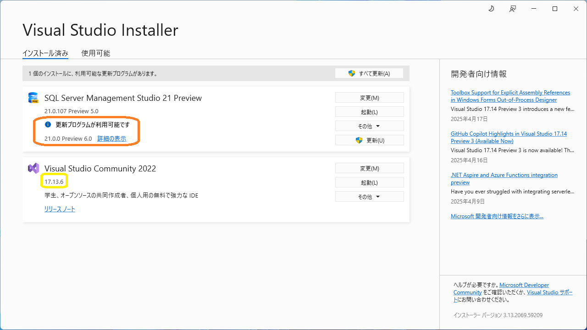Open .NET Aspire and Azure Functions integration article
587x330 pixels.
[x=504, y=179]
